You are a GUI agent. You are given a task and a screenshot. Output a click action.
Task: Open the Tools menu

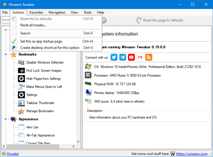(x=87, y=12)
